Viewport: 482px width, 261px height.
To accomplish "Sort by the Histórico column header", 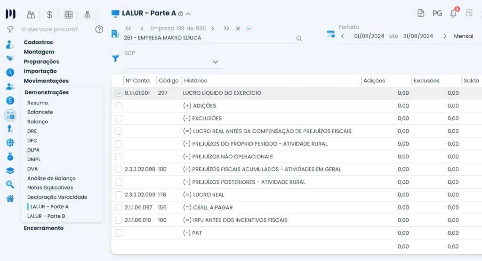I will click(x=196, y=81).
